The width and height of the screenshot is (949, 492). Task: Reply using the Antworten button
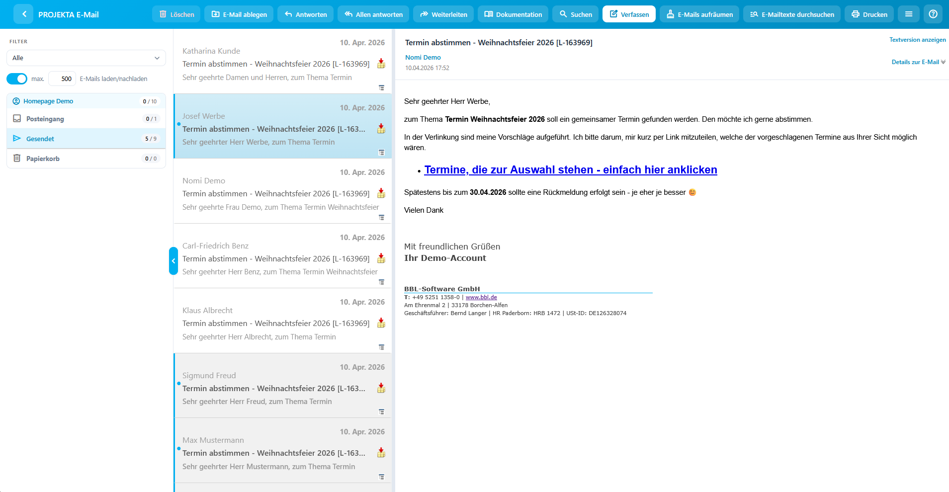click(x=305, y=14)
